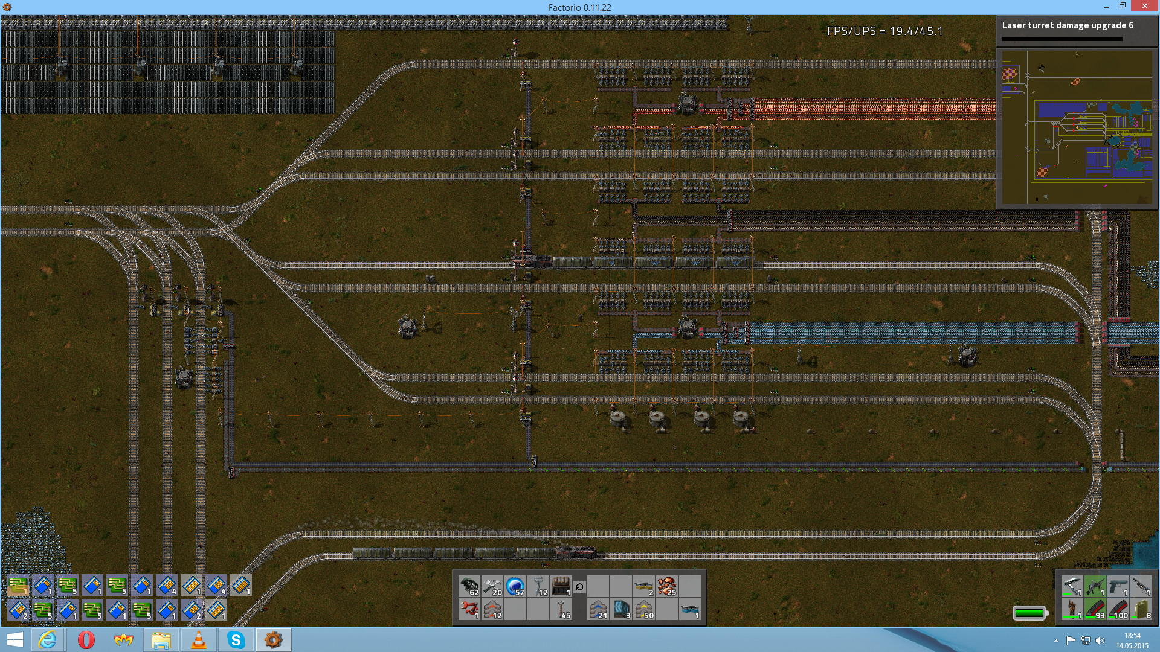Click the ammo magazine slot showing 100

click(1118, 609)
